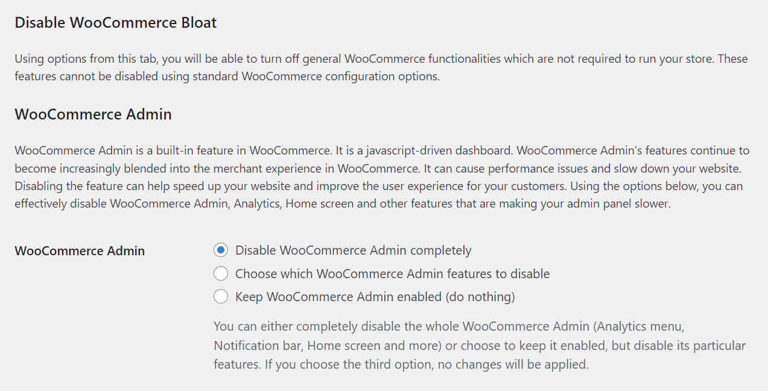Click the WooCommerce Admin description paragraph
Viewport: 768px width, 391px height.
[380, 177]
